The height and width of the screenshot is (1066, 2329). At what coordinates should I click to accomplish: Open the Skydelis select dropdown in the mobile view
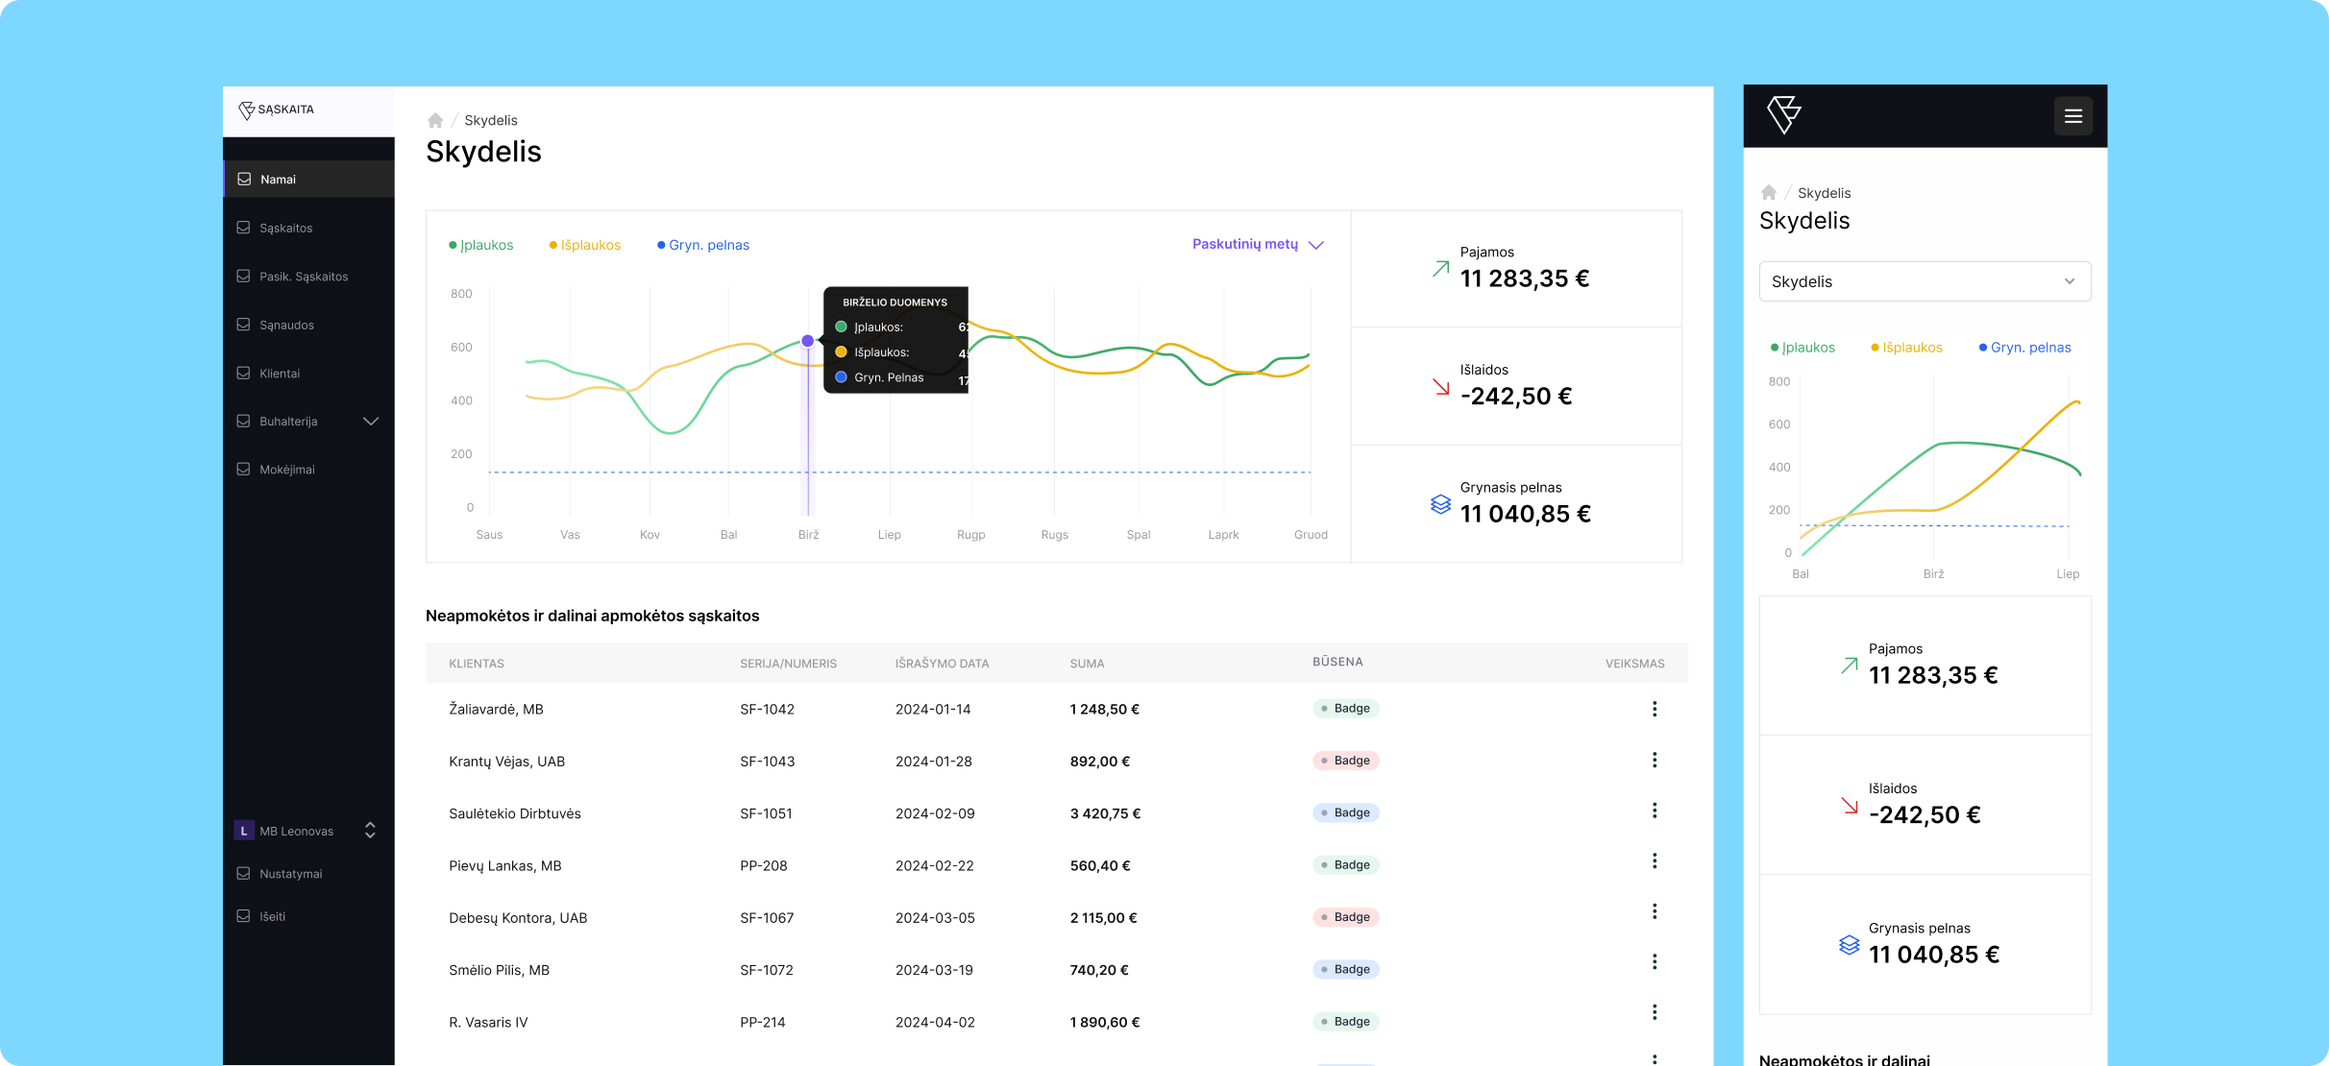coord(1925,281)
